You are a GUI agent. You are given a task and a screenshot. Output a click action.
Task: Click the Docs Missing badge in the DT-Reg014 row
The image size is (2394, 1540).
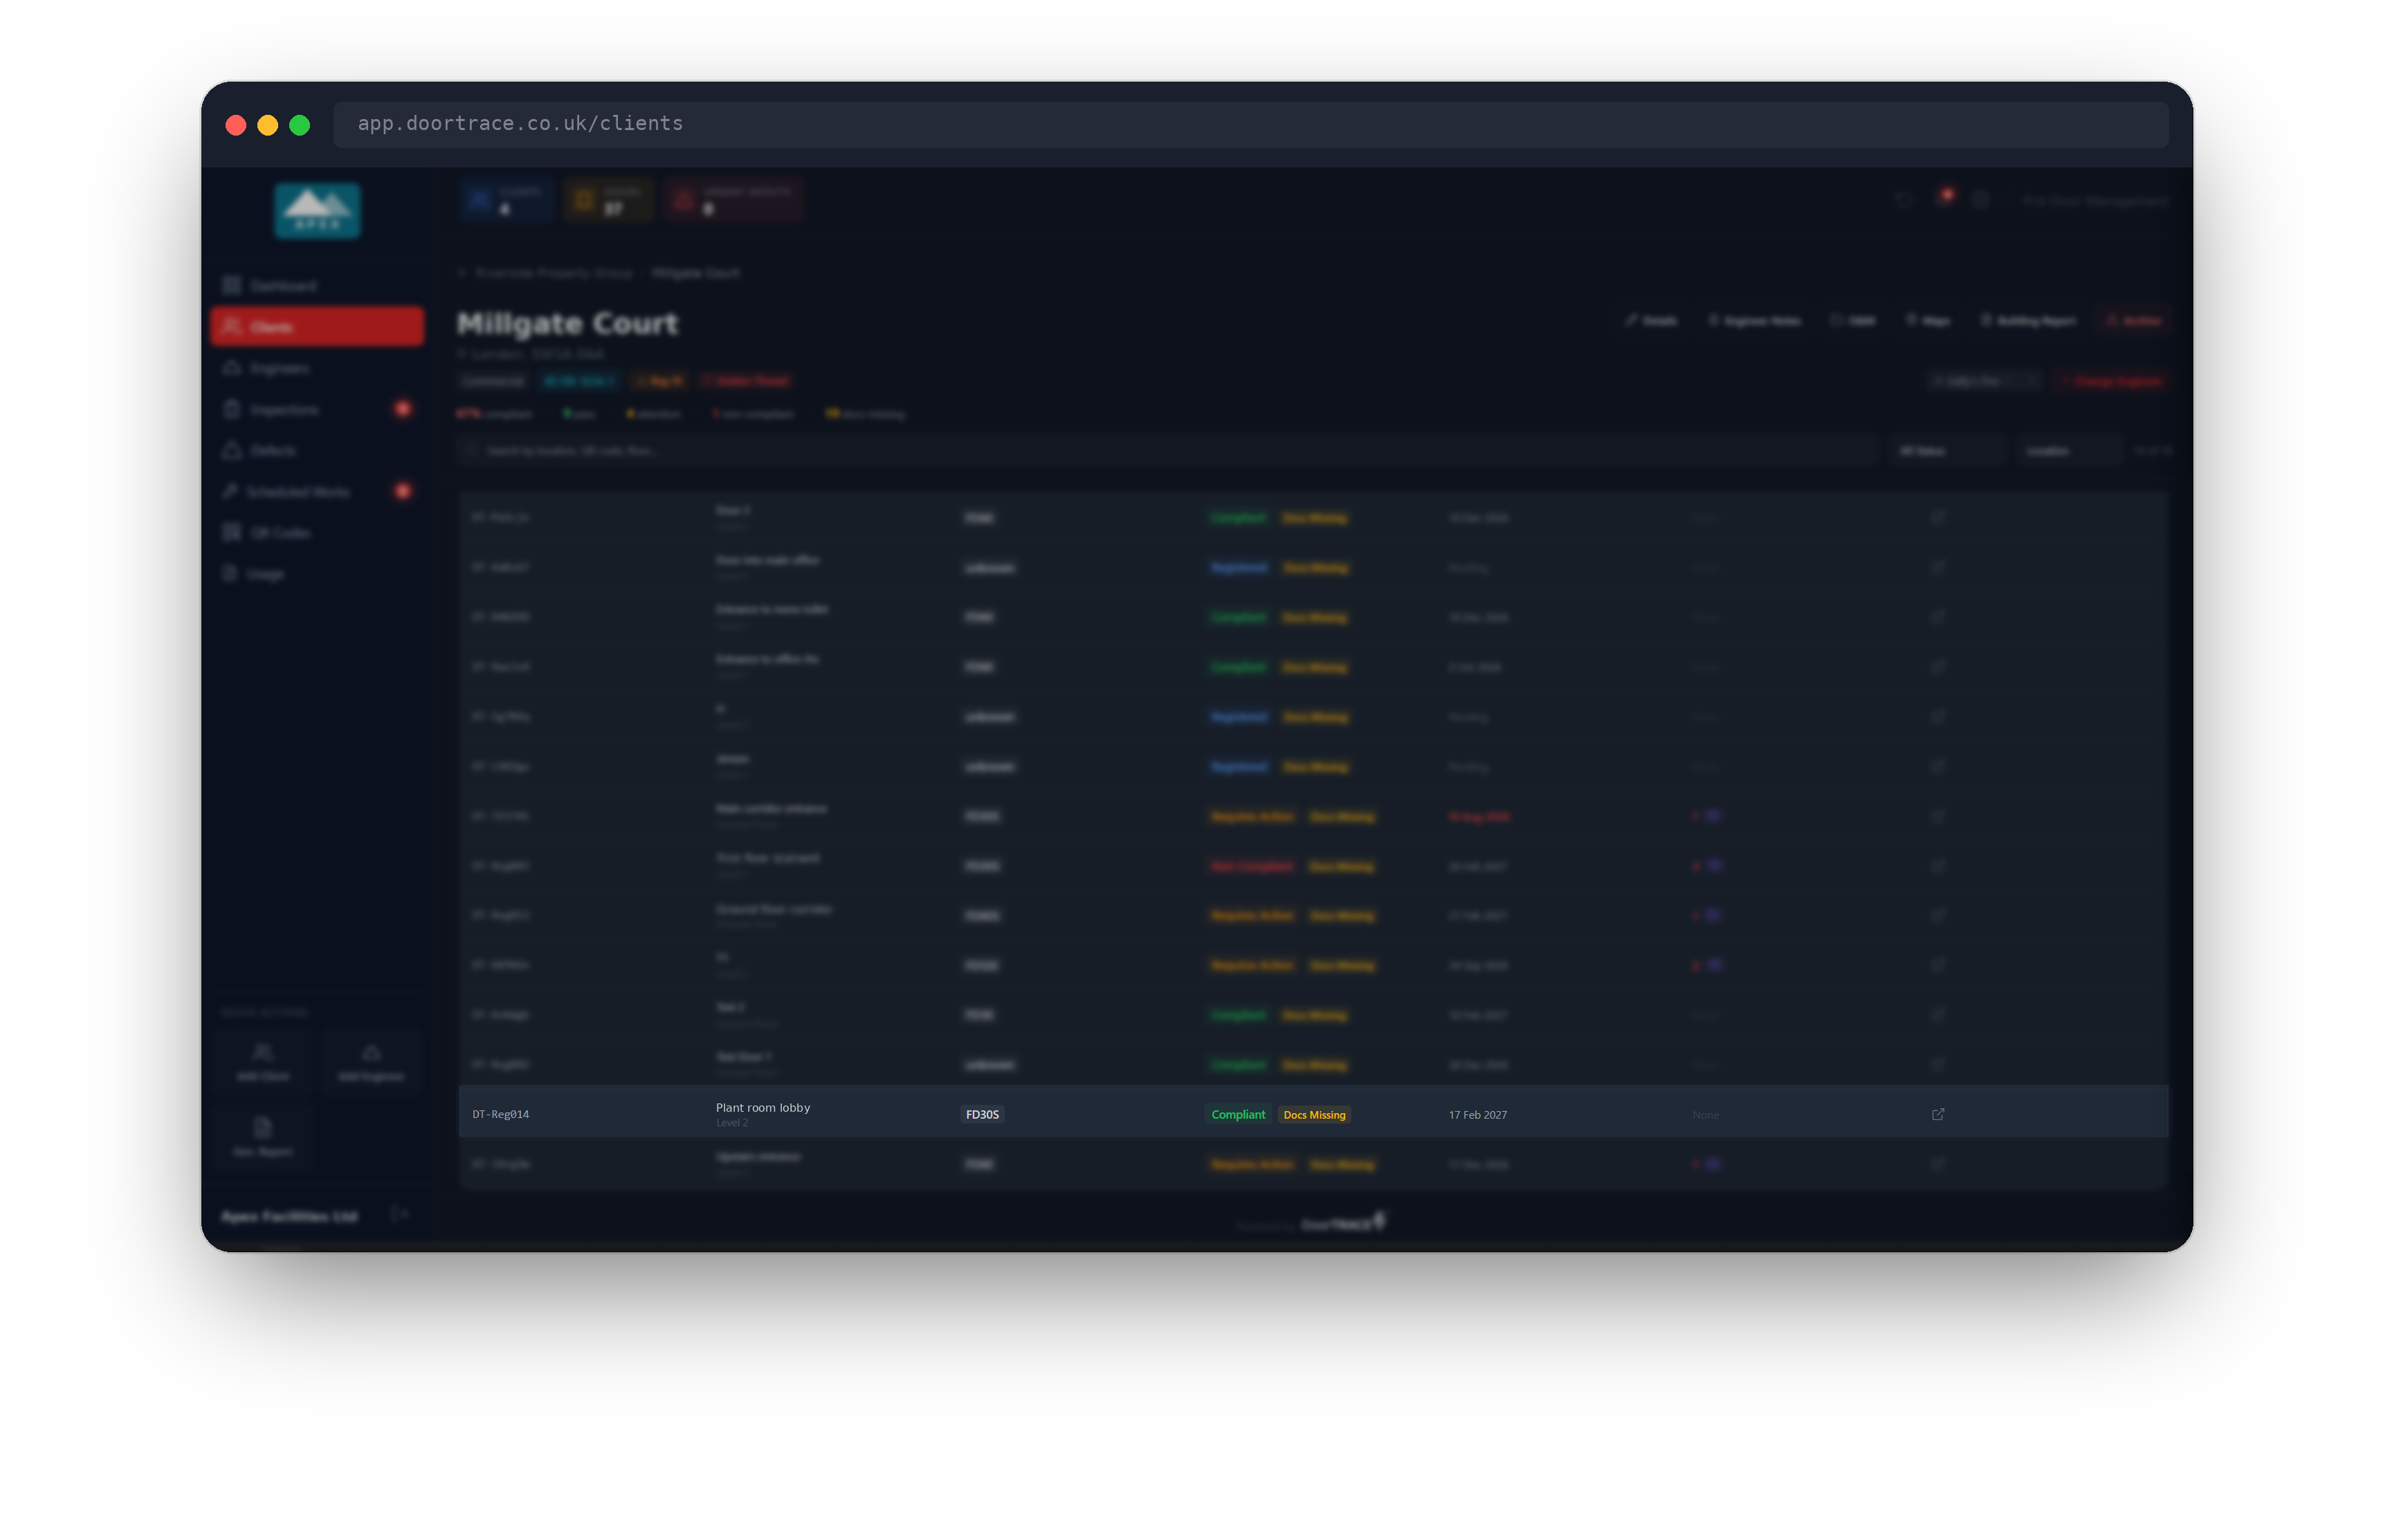[1313, 1114]
